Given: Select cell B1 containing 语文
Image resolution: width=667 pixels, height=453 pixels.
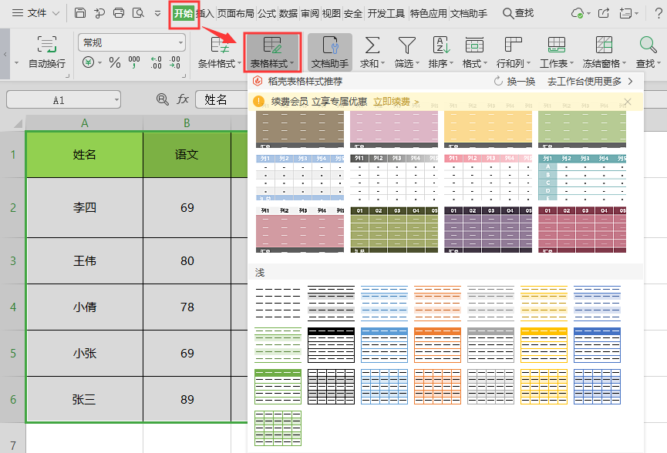Looking at the screenshot, I should coord(187,155).
